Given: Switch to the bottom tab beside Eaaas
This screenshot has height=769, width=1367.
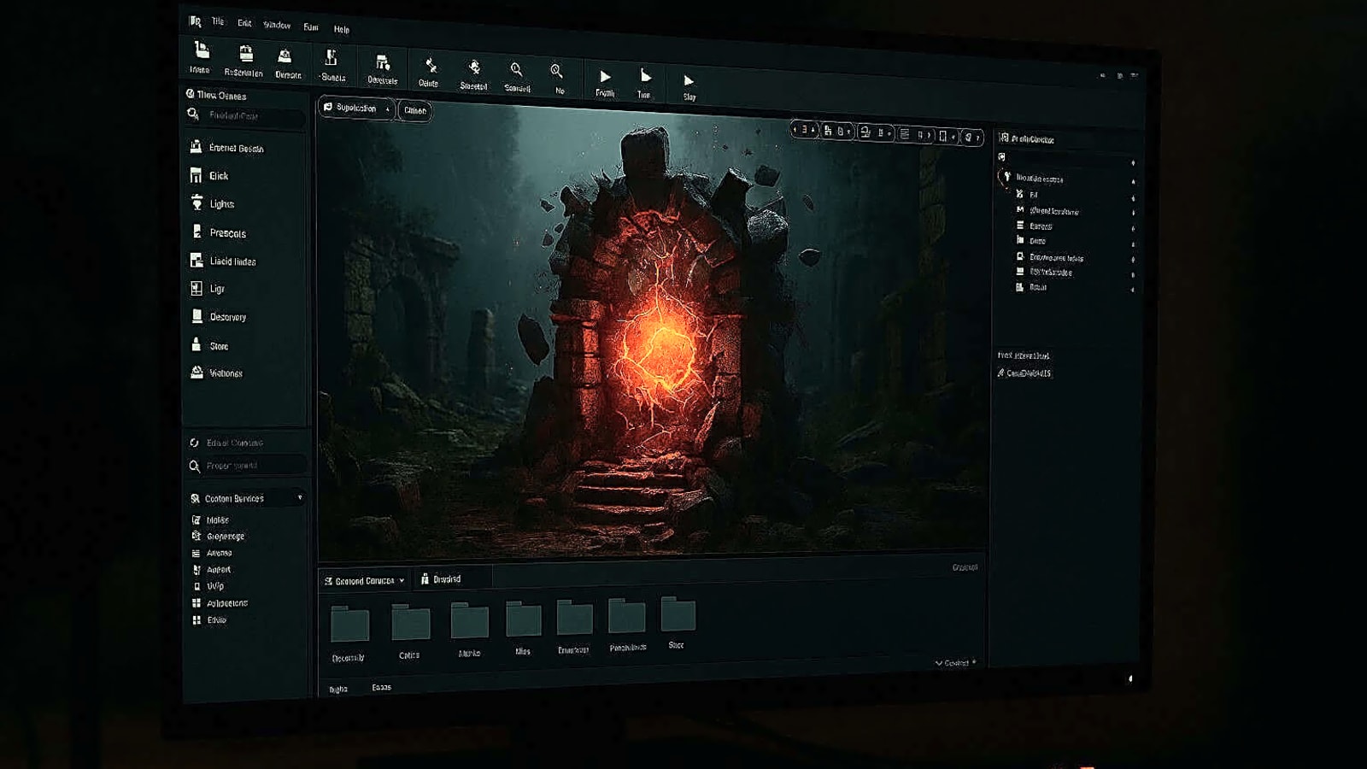Looking at the screenshot, I should [x=338, y=689].
